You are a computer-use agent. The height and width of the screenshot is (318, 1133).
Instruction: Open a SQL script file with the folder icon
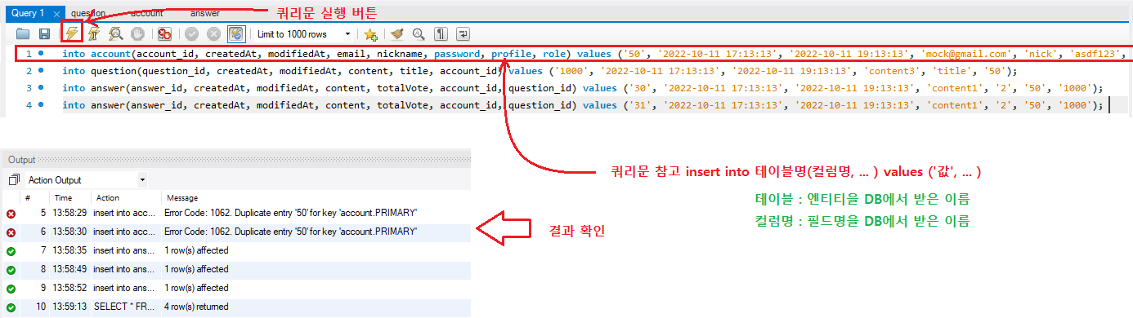(23, 34)
